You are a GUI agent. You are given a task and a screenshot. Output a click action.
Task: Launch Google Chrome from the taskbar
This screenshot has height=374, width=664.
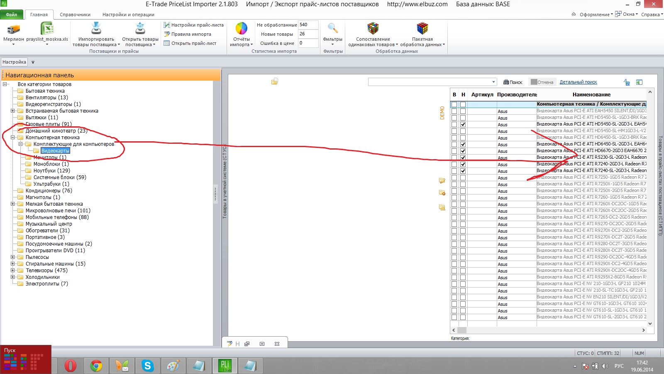[96, 366]
